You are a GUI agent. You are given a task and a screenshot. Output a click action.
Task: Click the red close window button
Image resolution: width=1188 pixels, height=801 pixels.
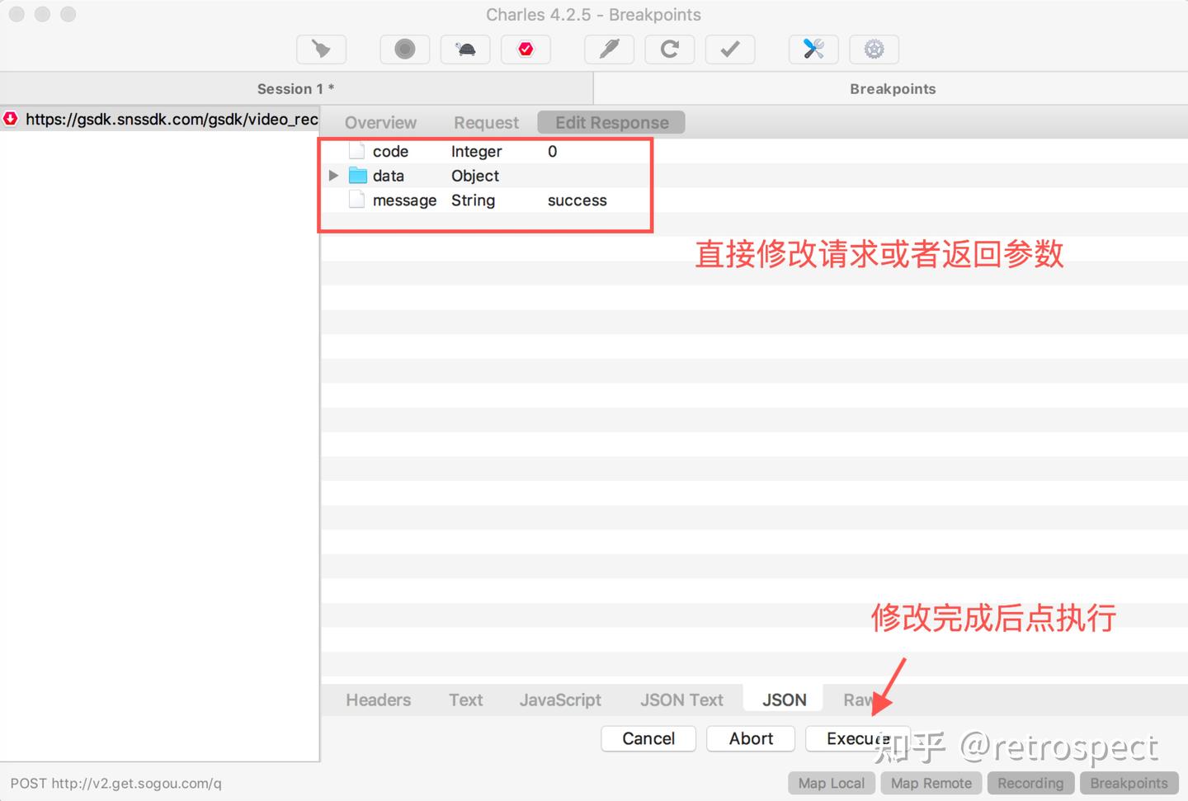coord(16,14)
